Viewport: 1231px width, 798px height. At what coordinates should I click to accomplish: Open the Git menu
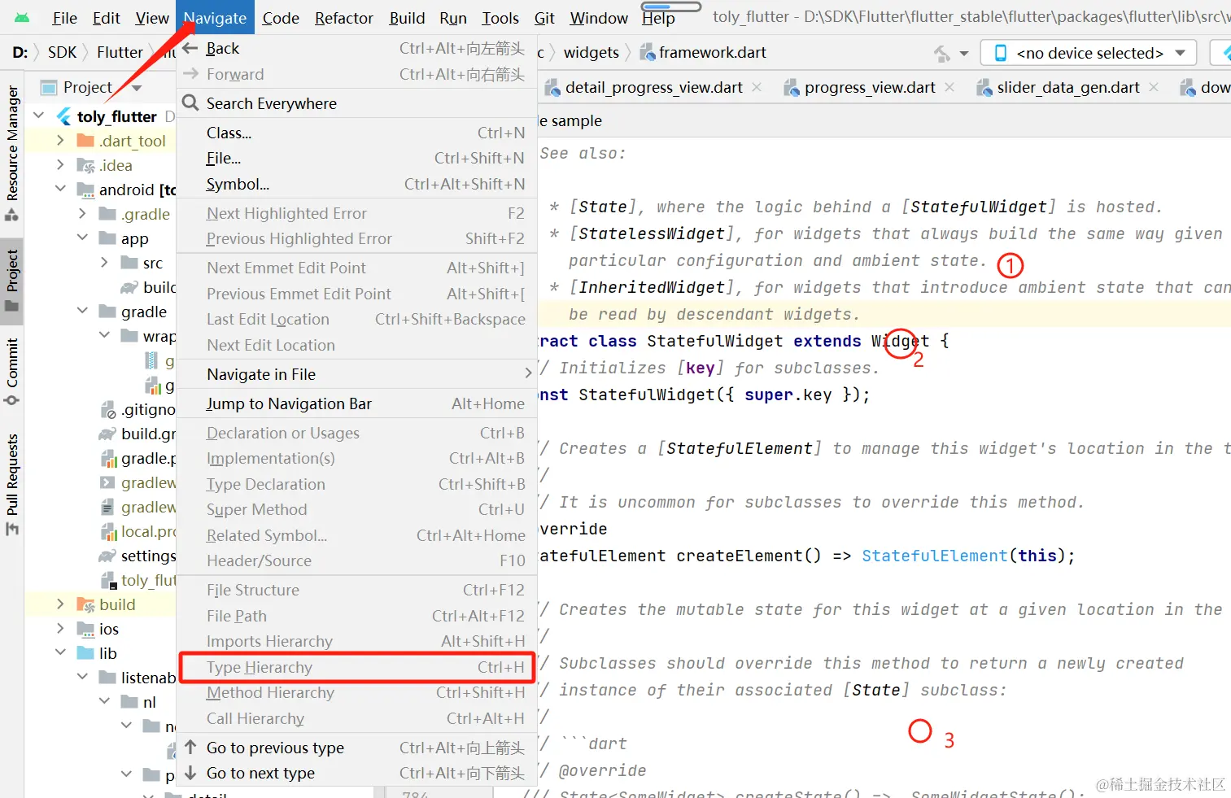coord(544,18)
